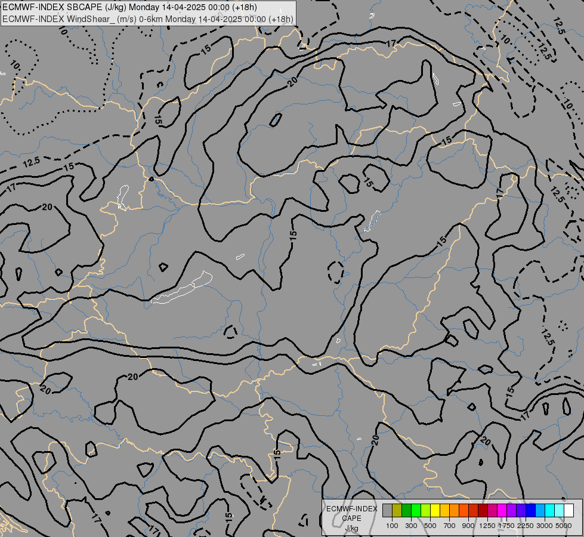
Task: Click the bright cyan legend swatch
Action: point(549,510)
